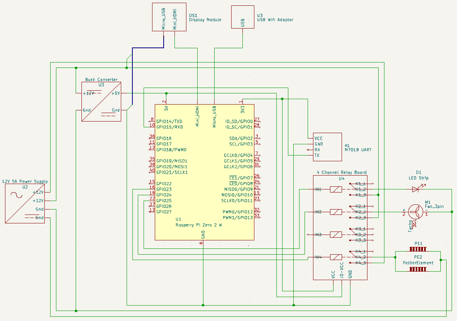The image size is (457, 321).
Task: Click the K1_2 relay contact label
Action: tap(361, 189)
